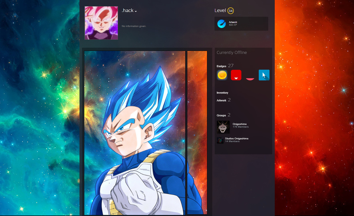Click the 'No information given.' summary text
Viewport: 354px width, 216px height.
point(134,26)
